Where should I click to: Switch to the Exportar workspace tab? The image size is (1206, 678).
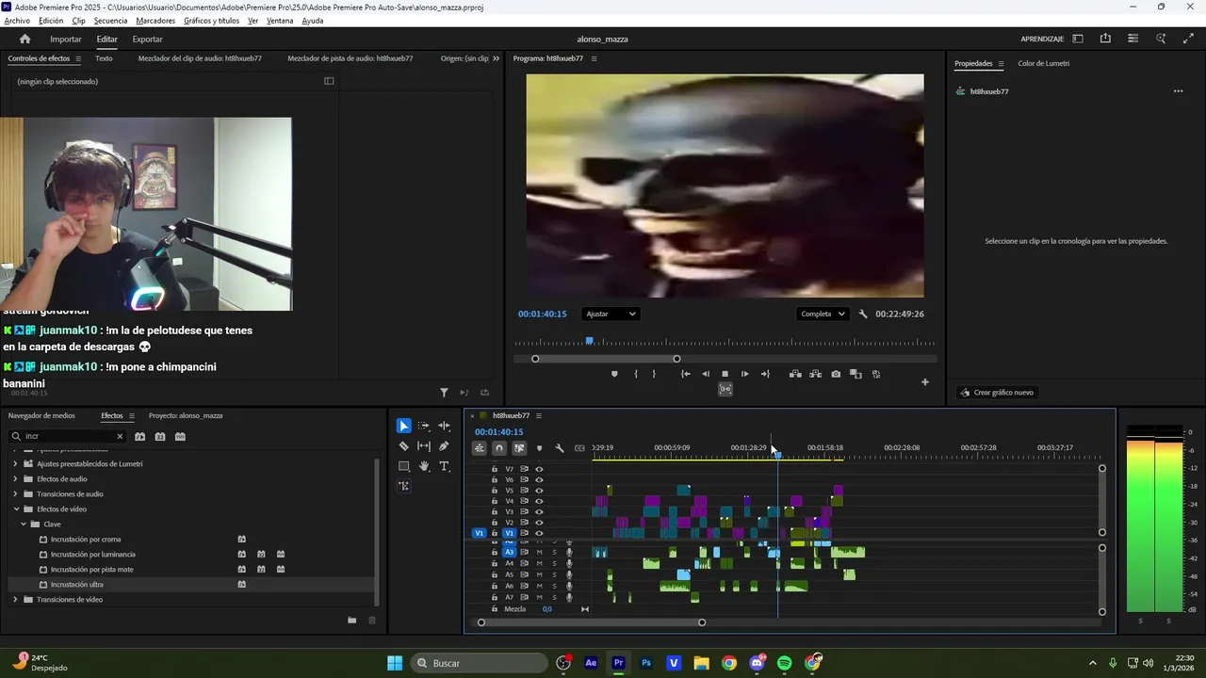coord(147,39)
